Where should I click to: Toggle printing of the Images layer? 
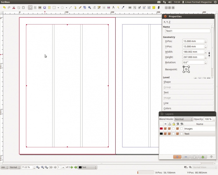(x=169, y=129)
